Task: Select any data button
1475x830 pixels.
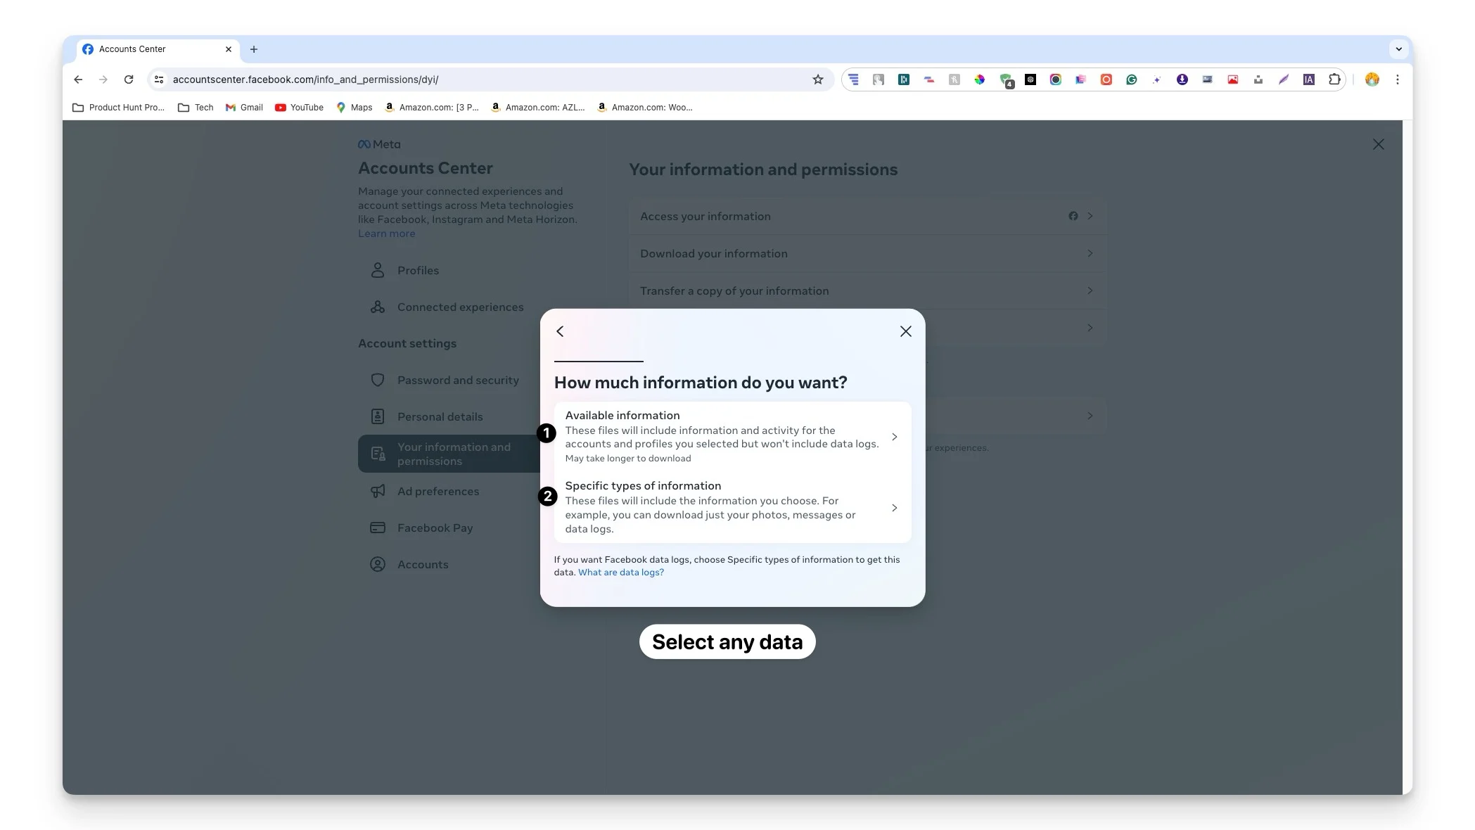Action: pyautogui.click(x=727, y=641)
